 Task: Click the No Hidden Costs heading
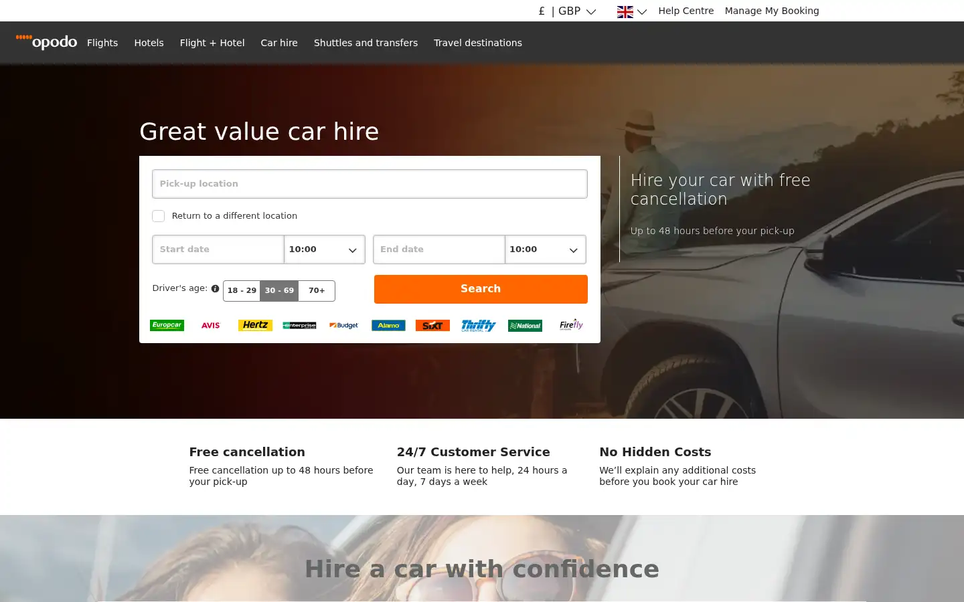pos(655,452)
